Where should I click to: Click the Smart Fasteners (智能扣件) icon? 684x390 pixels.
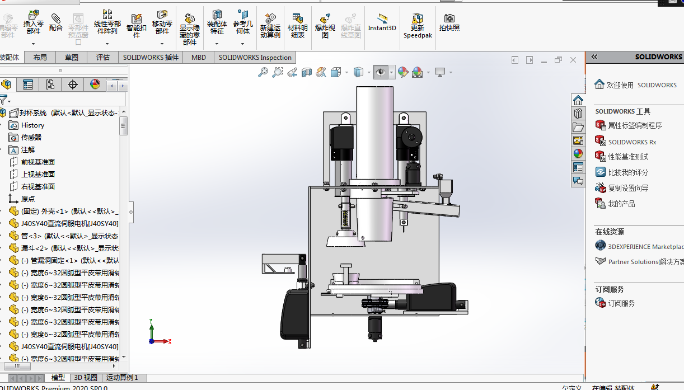137,18
